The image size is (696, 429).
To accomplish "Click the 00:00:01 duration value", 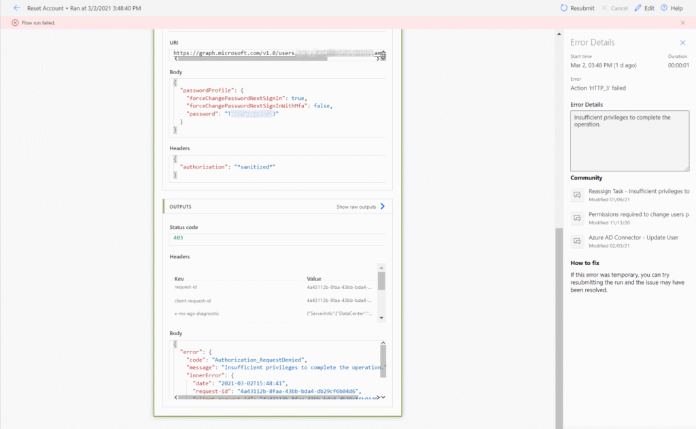I will pyautogui.click(x=678, y=65).
